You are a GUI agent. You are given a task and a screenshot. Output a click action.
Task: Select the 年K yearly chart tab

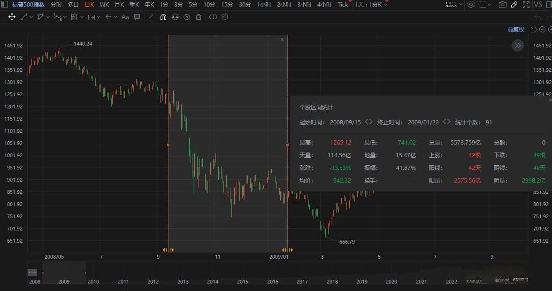click(x=149, y=4)
